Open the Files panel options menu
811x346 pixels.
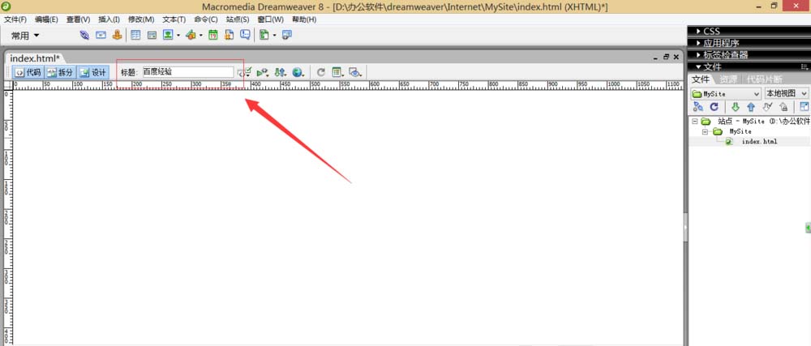coord(805,66)
